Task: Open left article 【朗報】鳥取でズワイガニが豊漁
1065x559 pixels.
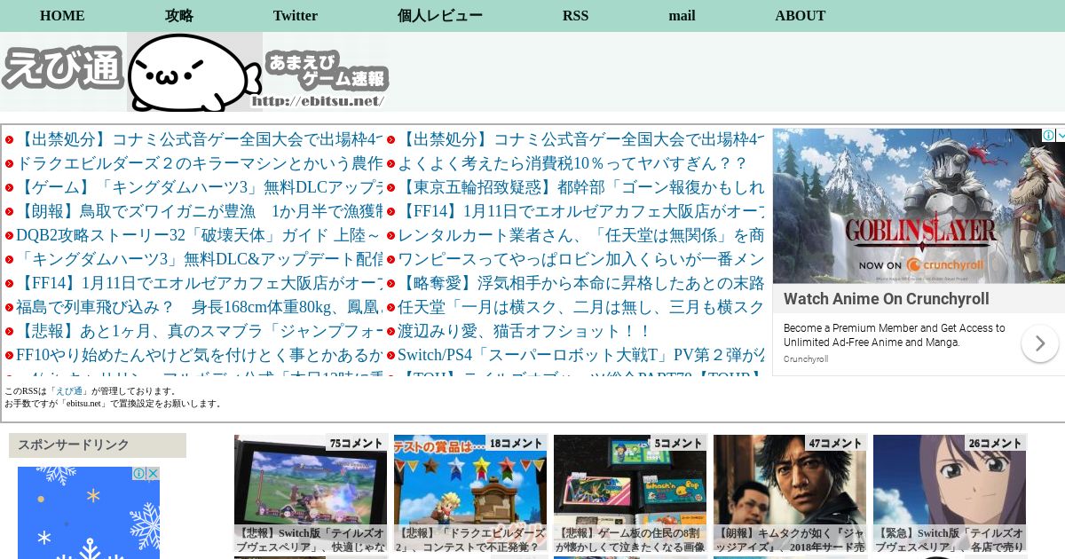Action: pos(200,211)
